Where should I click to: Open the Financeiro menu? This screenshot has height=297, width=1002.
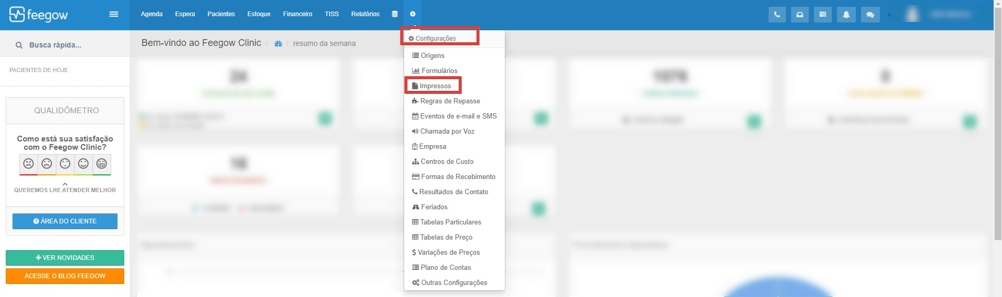point(298,14)
